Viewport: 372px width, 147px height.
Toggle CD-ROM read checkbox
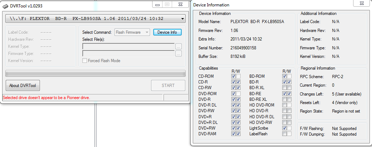233,76
